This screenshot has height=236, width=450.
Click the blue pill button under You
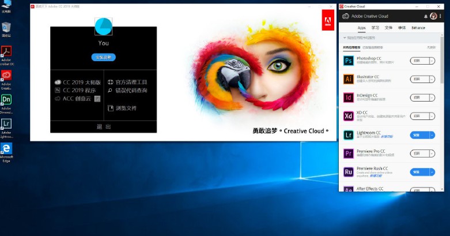click(x=104, y=57)
